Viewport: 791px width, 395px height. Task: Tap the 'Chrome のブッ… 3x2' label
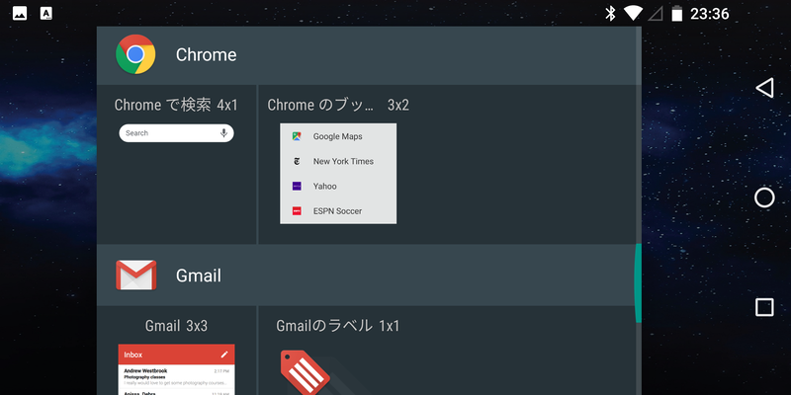[x=338, y=105]
